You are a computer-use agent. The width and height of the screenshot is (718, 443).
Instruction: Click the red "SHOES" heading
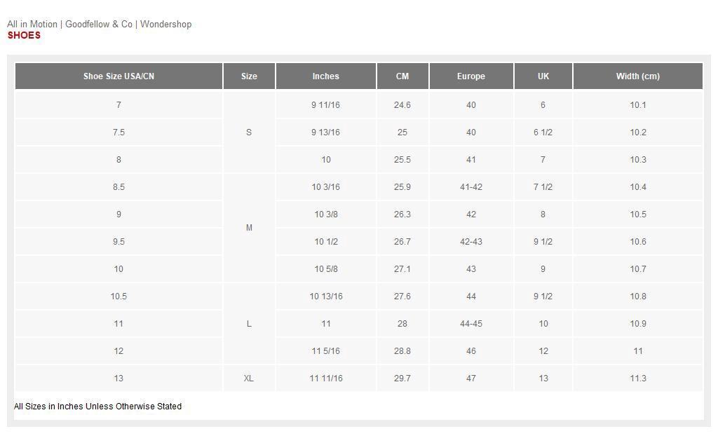point(24,35)
